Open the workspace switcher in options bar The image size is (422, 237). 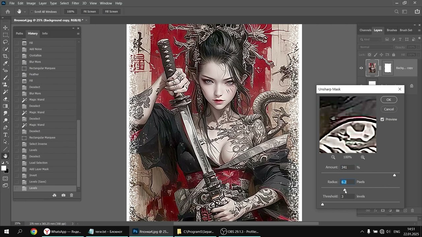coord(405,12)
